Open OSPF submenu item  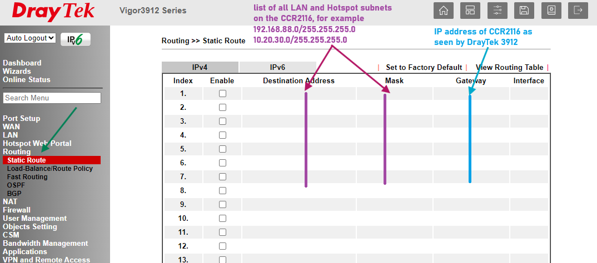[15, 185]
